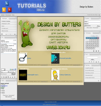Click the fx icon in chat panel footer

point(4,77)
